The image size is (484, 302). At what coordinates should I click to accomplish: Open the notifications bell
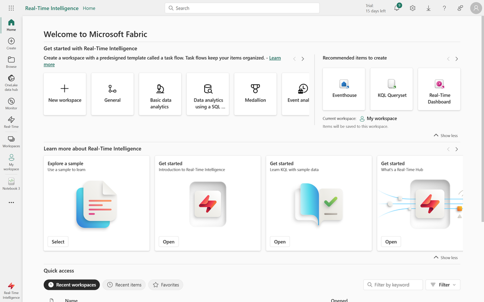pos(397,8)
